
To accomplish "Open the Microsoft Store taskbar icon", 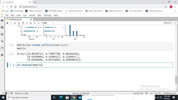I will click(x=67, y=97).
